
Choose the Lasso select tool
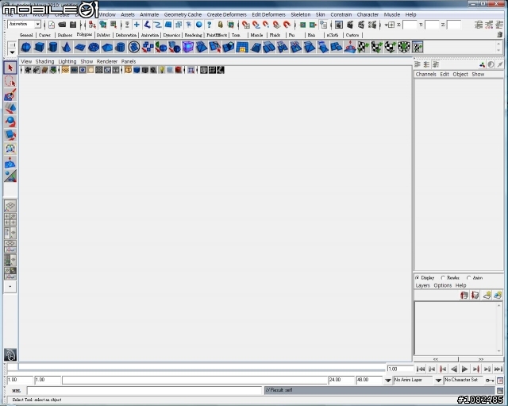10,81
